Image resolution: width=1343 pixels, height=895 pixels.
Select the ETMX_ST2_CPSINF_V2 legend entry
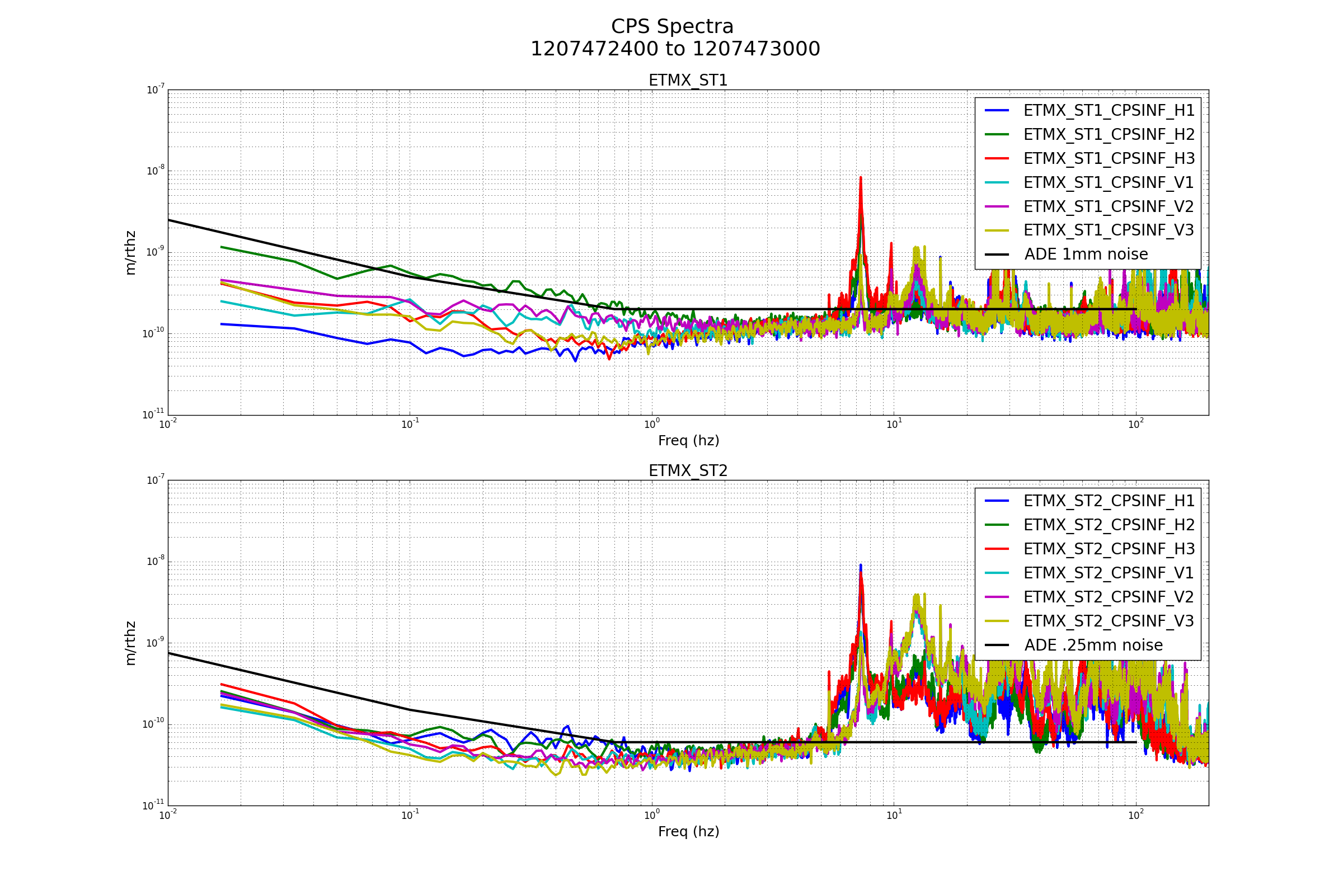1109,597
